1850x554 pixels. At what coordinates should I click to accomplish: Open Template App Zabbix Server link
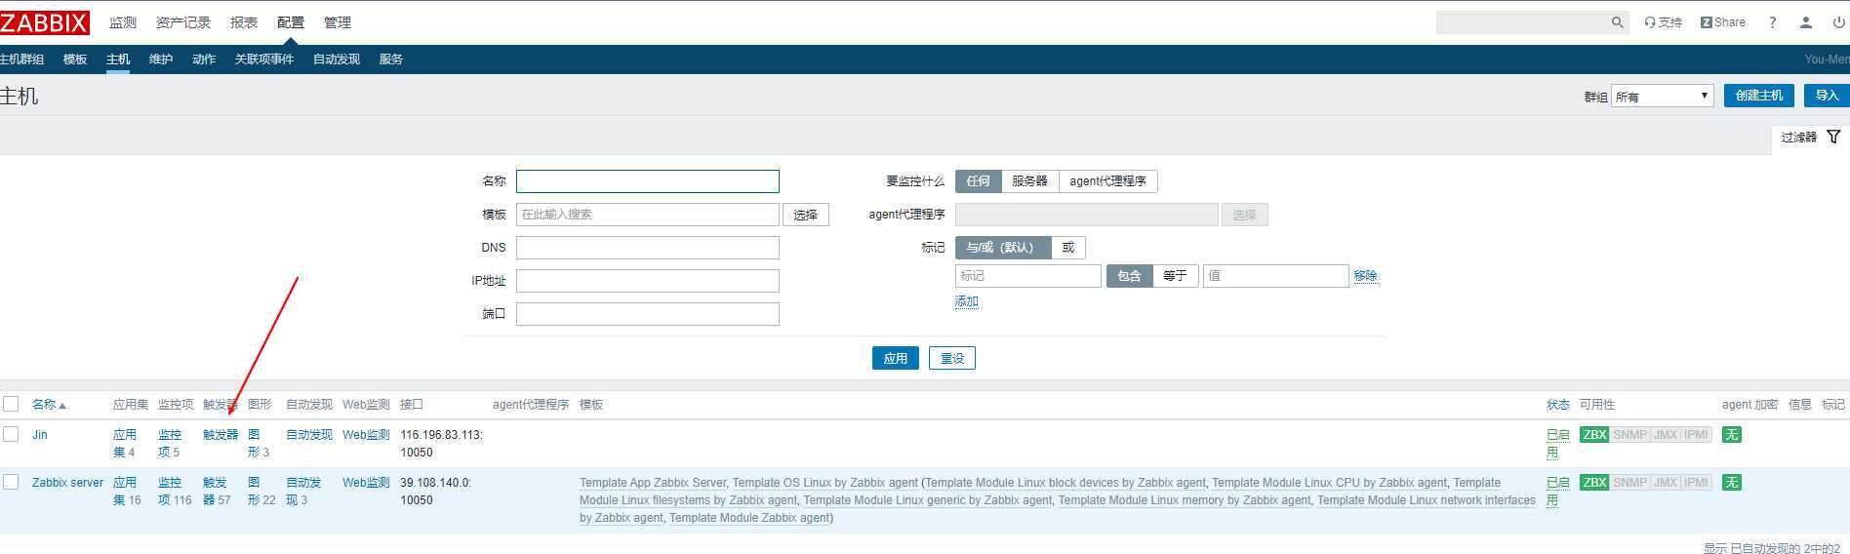(x=653, y=483)
